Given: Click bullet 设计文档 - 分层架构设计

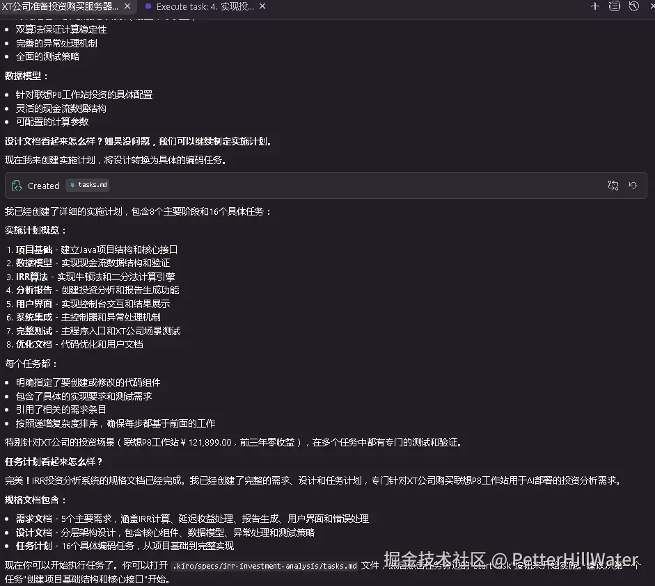Looking at the screenshot, I should pyautogui.click(x=166, y=532).
